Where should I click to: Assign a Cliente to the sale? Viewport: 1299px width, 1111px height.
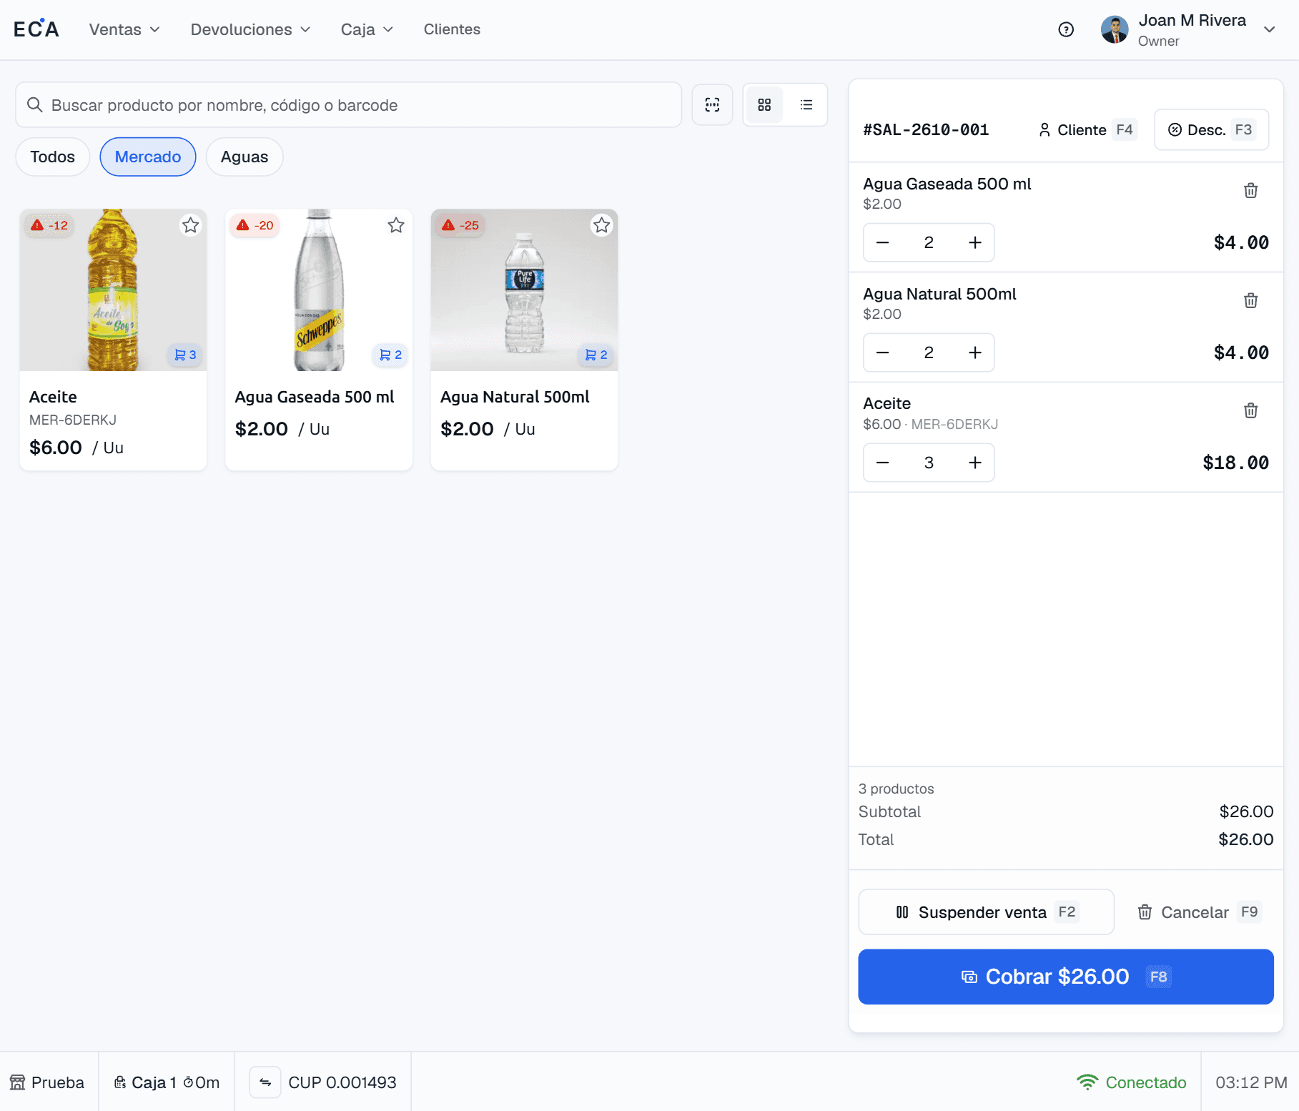coord(1087,130)
